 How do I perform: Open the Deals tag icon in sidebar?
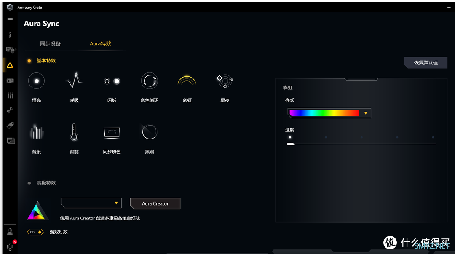(10, 126)
